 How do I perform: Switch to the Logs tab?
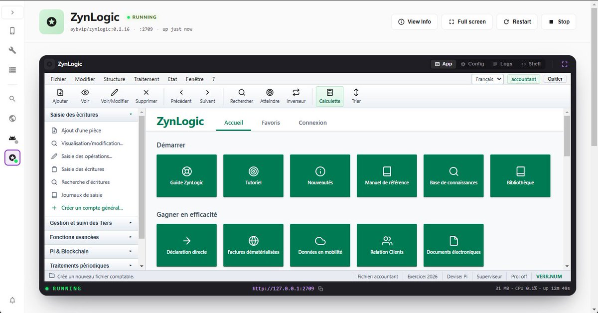(502, 64)
